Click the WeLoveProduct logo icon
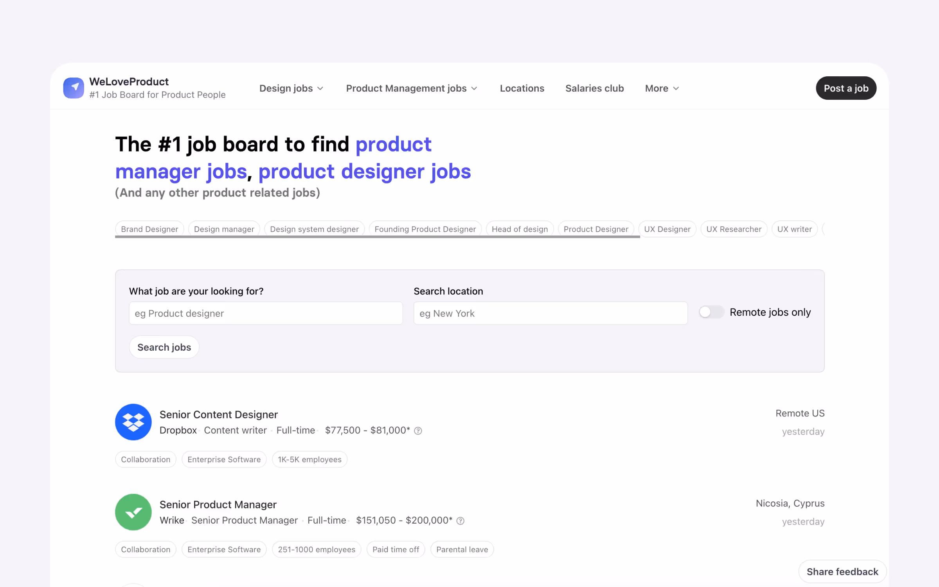 [x=74, y=88]
